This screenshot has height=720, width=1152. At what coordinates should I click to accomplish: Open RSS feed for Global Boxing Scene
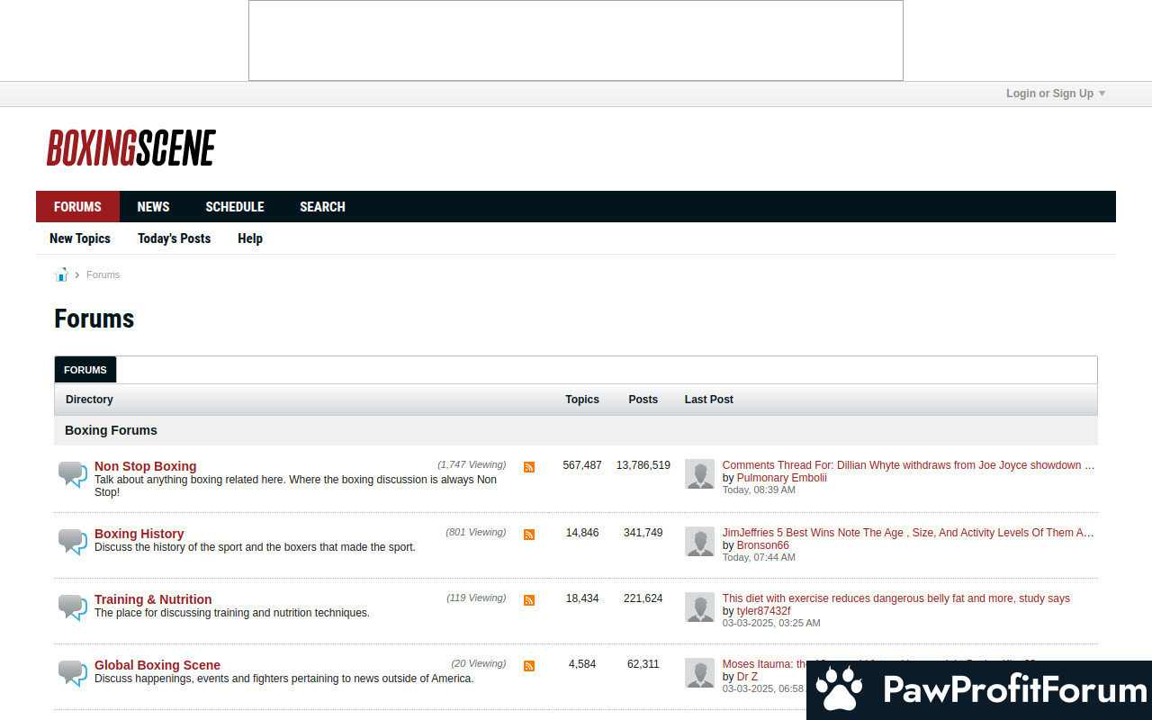[529, 666]
